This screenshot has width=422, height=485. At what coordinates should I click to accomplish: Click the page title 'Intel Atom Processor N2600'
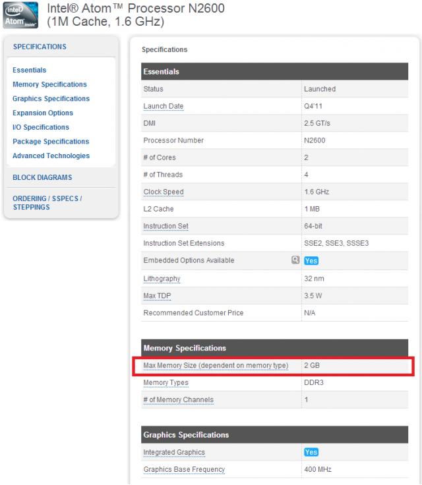click(x=136, y=15)
